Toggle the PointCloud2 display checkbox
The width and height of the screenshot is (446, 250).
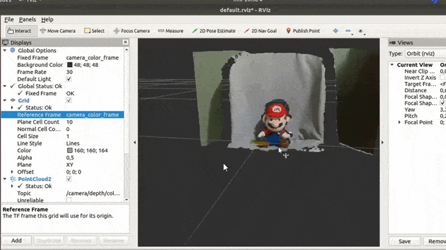(x=69, y=179)
